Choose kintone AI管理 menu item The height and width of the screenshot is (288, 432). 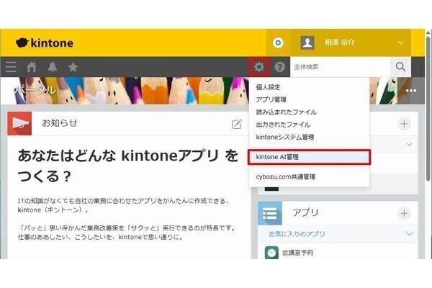309,157
